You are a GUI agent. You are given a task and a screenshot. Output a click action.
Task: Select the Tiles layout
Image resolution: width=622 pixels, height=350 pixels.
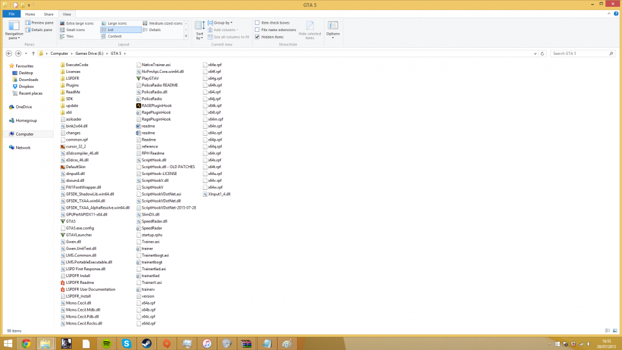click(x=67, y=36)
